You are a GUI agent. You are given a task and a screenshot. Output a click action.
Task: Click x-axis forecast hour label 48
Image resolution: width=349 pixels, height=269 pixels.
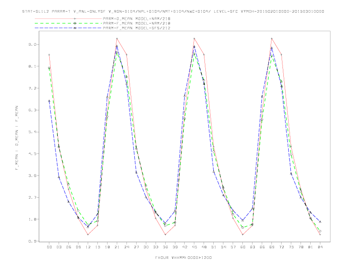(x=204, y=247)
